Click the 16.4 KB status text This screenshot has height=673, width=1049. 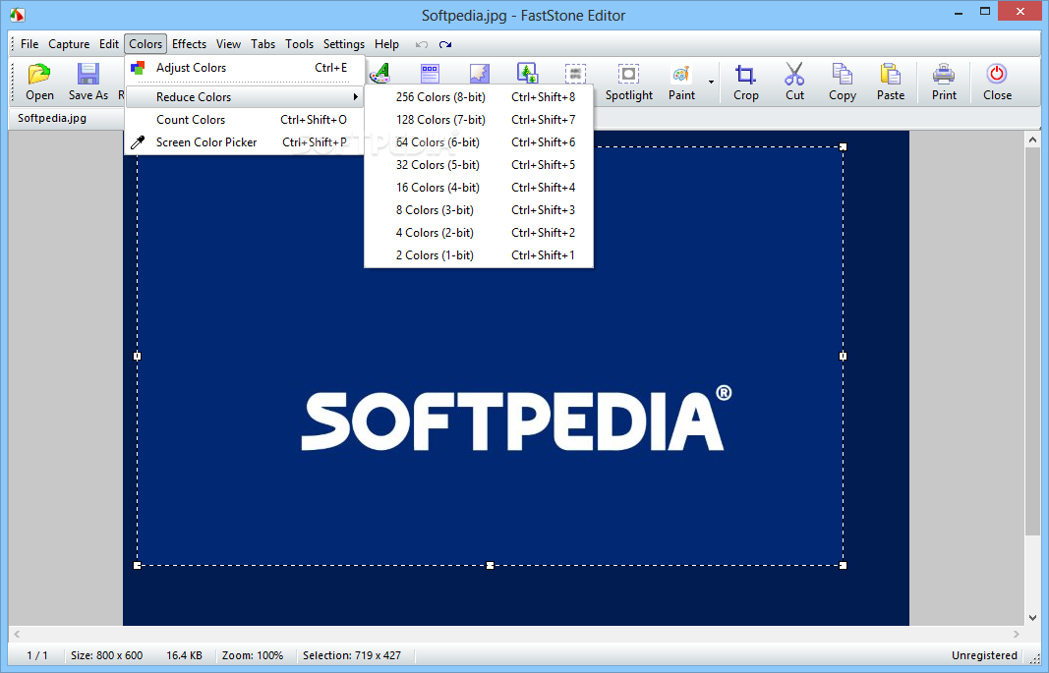184,655
